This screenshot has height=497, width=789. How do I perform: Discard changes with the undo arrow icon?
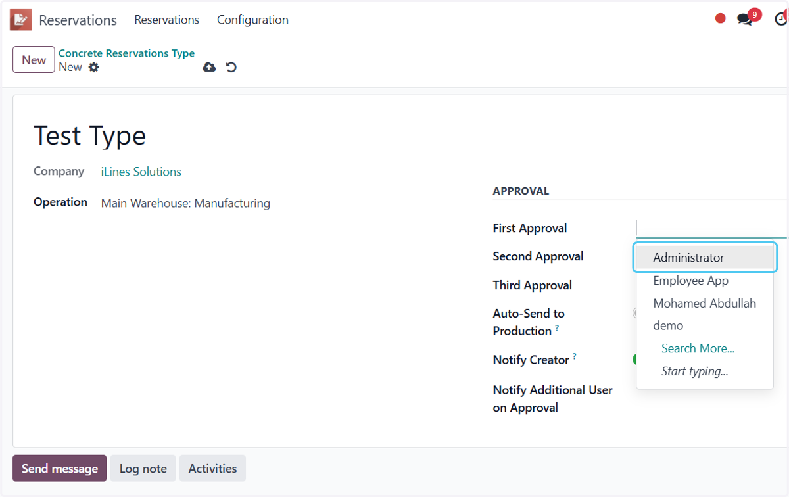point(231,67)
